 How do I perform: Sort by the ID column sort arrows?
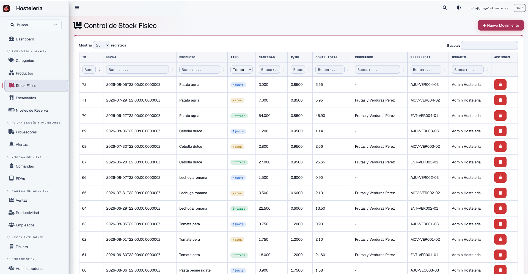(99, 70)
